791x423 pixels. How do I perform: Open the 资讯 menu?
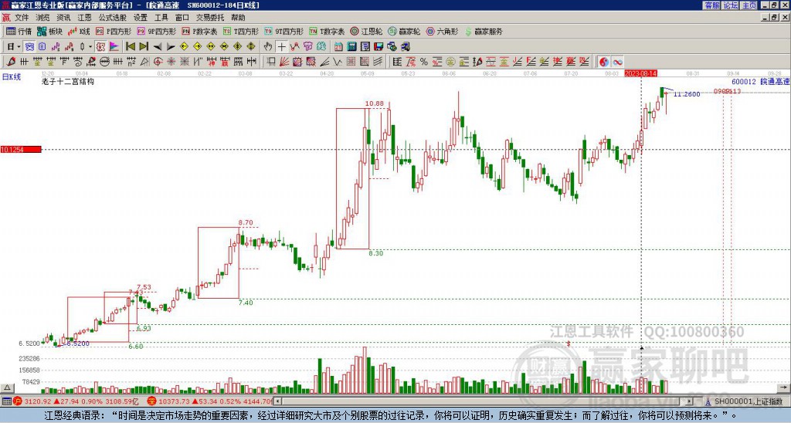[63, 18]
